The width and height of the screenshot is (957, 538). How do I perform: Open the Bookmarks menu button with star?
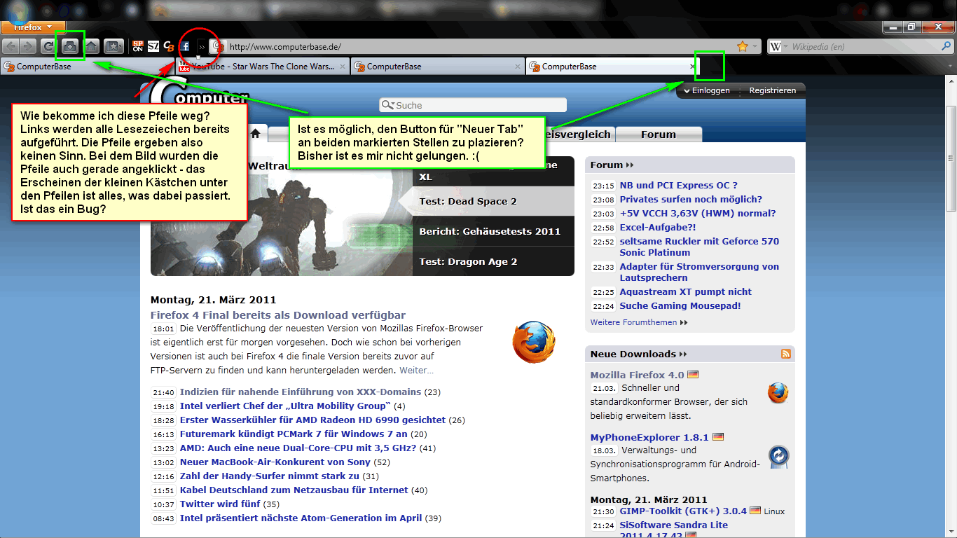click(113, 47)
